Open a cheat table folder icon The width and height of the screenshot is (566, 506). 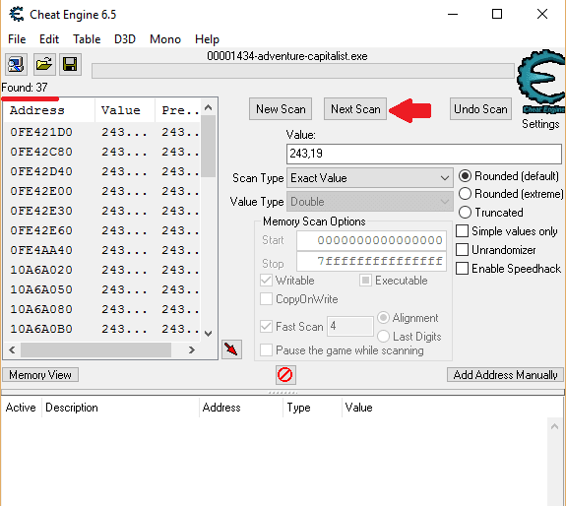pos(44,65)
